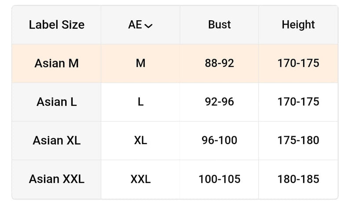Click the XXL size cell under AE
The width and height of the screenshot is (352, 201).
click(x=140, y=179)
